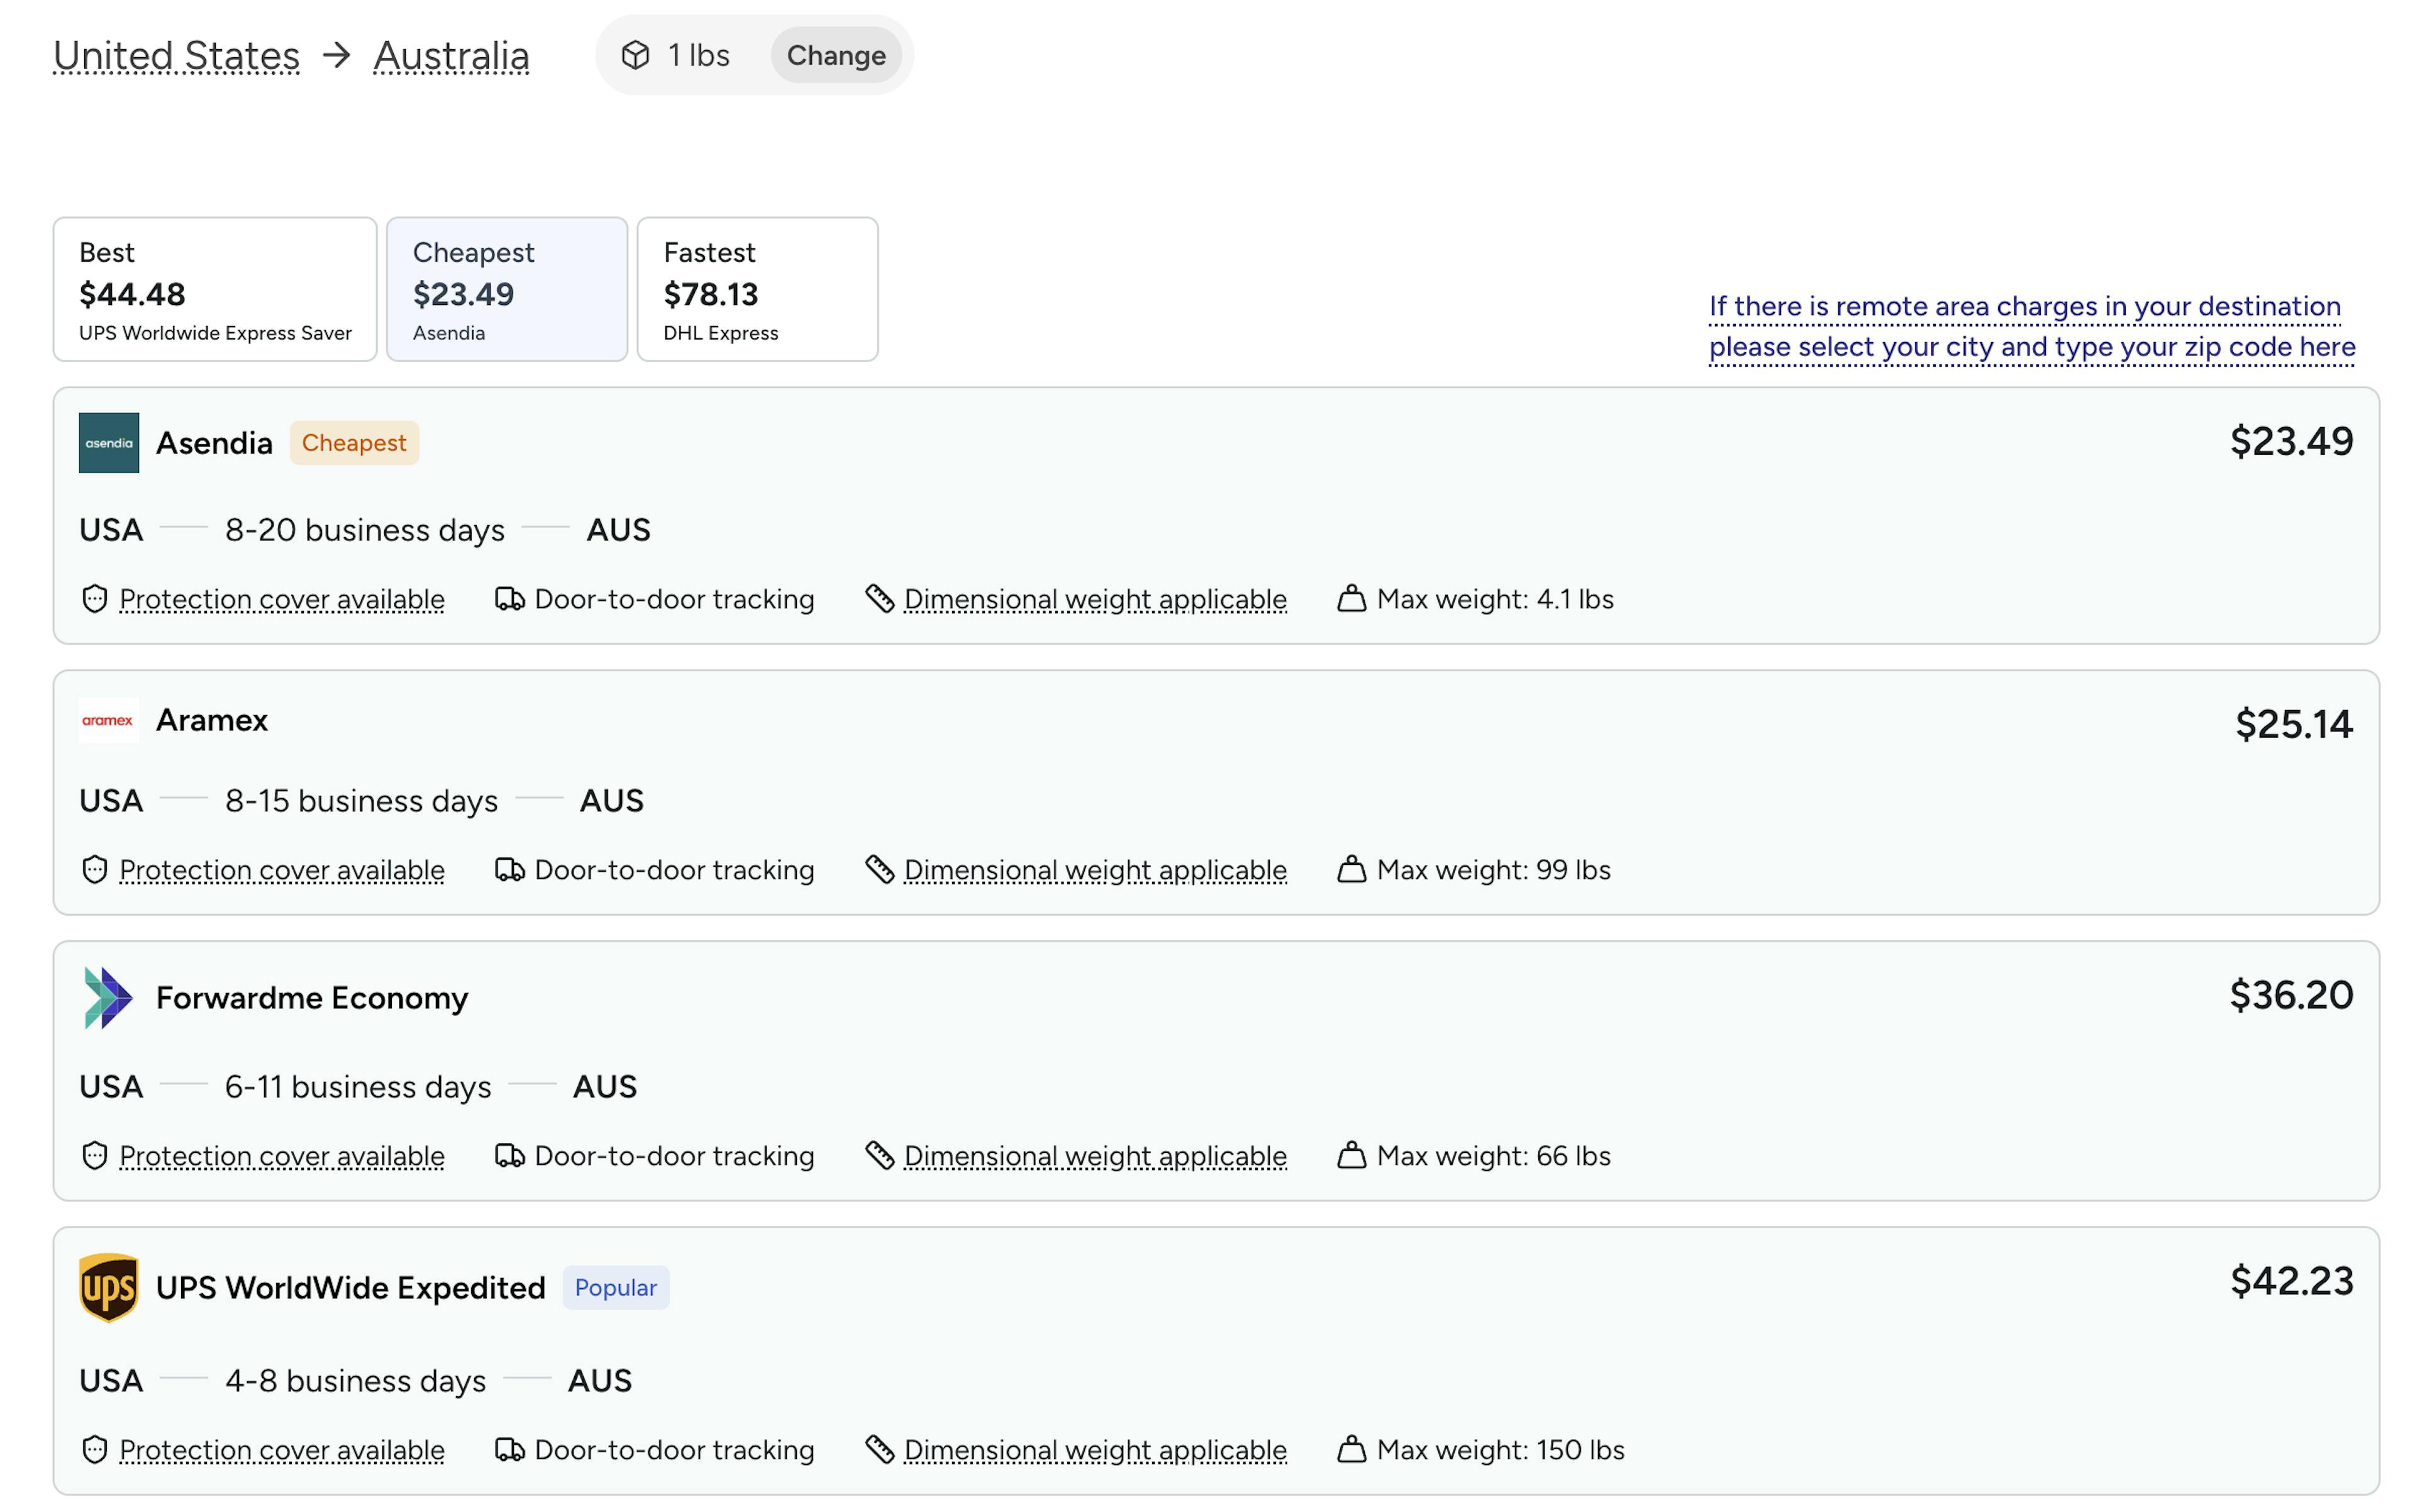Click the Popular badge on UPS Expedited
Screen dimensions: 2415x1512
[616, 1288]
